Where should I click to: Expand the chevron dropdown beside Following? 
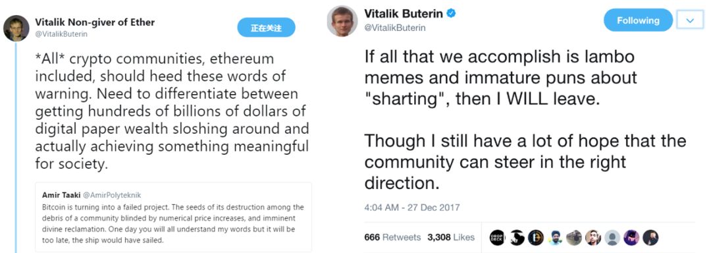[691, 21]
